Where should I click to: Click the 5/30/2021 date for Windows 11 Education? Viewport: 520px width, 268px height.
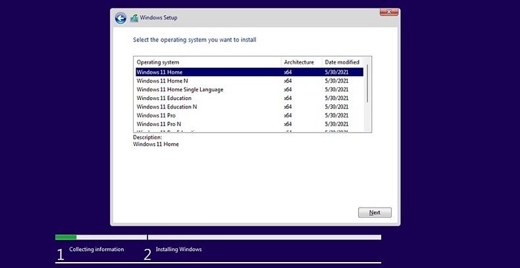click(x=336, y=99)
